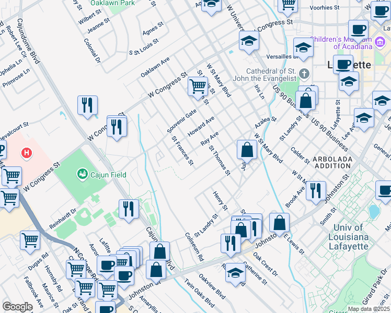Select the cafe pin near Voorhies St
Screen dimensions: 391x313
point(359,32)
